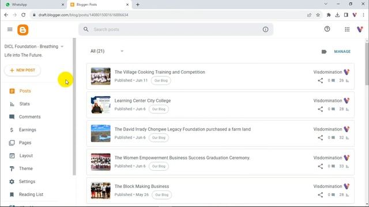Open the Help question mark icon
The height and width of the screenshot is (207, 369).
click(327, 29)
